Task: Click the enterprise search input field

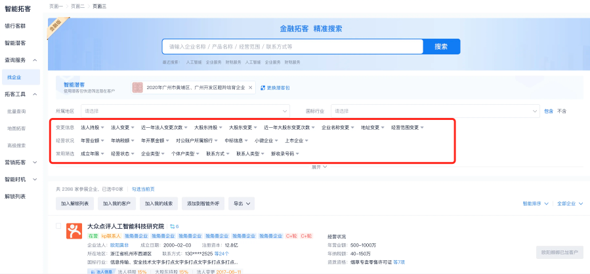Action: (292, 47)
